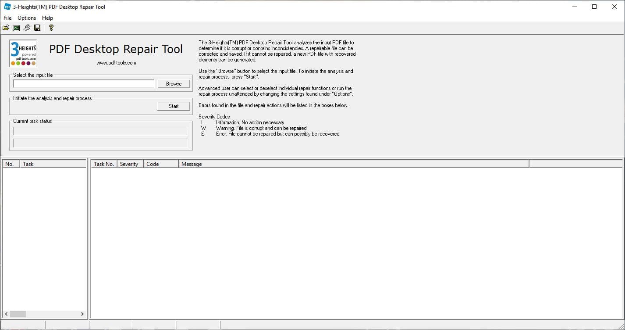Click the Code column header

[161, 164]
